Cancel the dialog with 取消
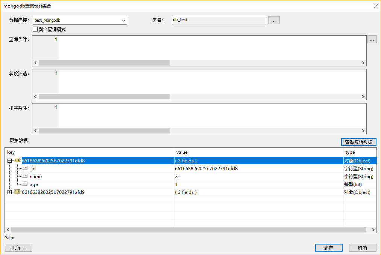Screen dimensions: 381x255 pyautogui.click(x=363, y=248)
